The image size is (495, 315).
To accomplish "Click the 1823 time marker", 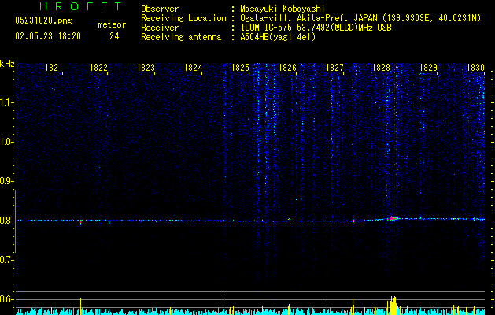I will click(146, 68).
